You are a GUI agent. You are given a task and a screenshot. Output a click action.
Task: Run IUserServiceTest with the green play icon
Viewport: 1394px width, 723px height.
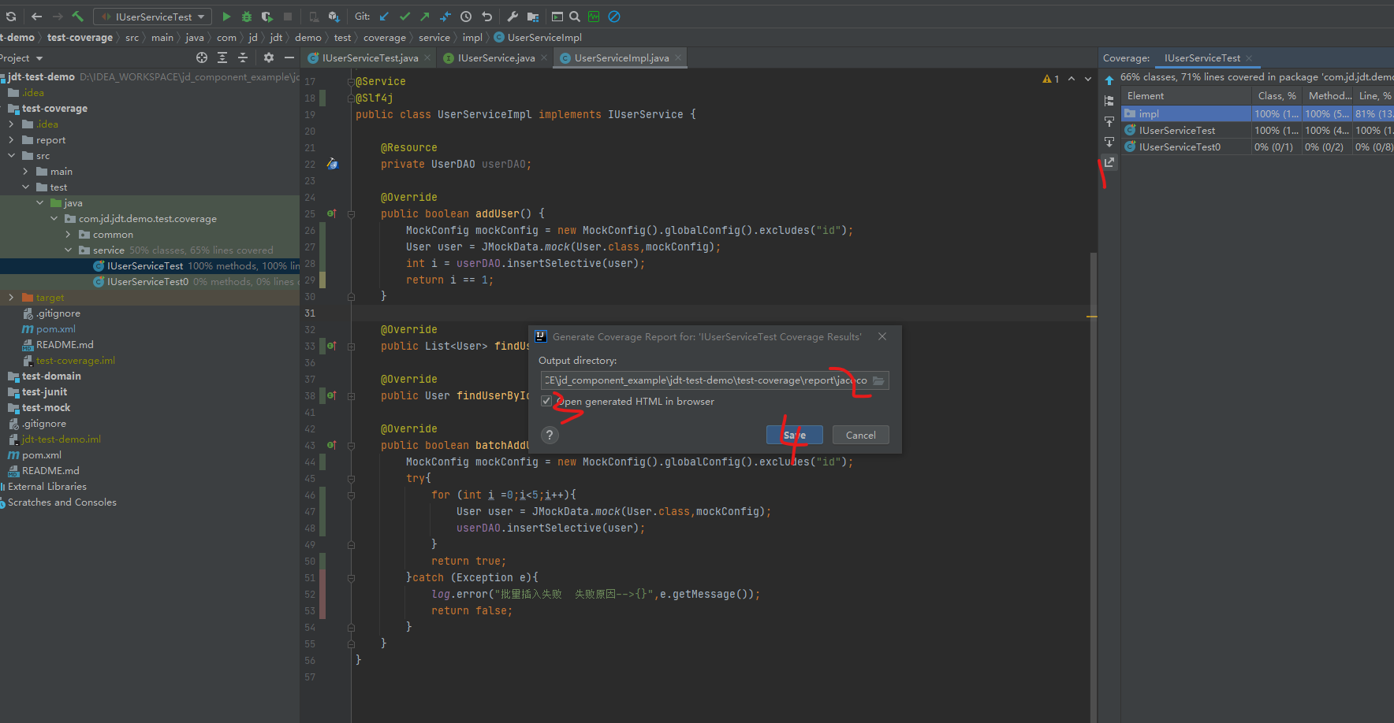(x=226, y=16)
